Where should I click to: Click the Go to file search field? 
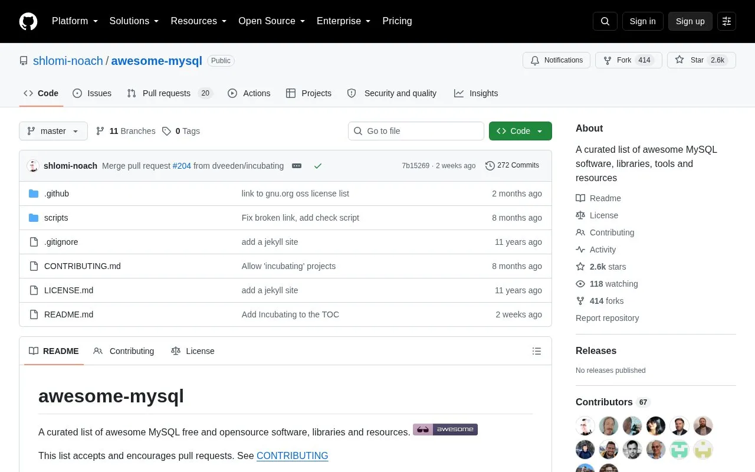point(416,131)
